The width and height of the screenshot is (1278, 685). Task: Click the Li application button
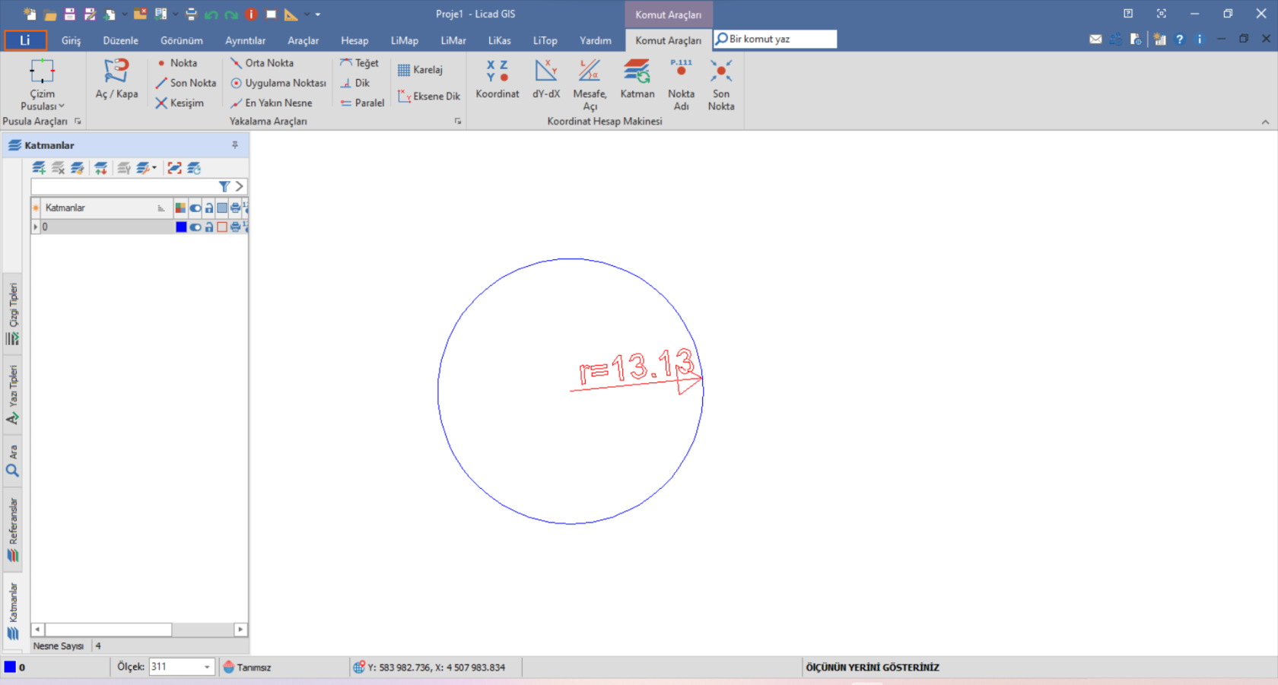[x=25, y=40]
